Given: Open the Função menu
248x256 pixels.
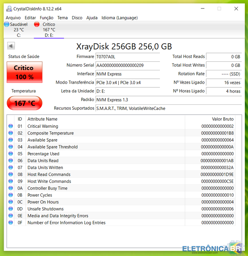Looking at the screenshot, I should 46,18.
